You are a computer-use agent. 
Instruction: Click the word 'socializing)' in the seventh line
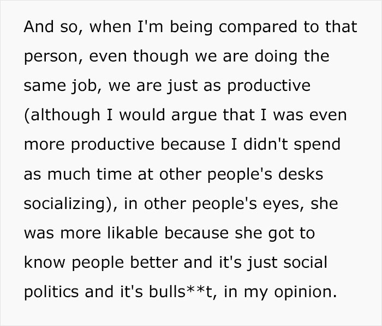(68, 205)
